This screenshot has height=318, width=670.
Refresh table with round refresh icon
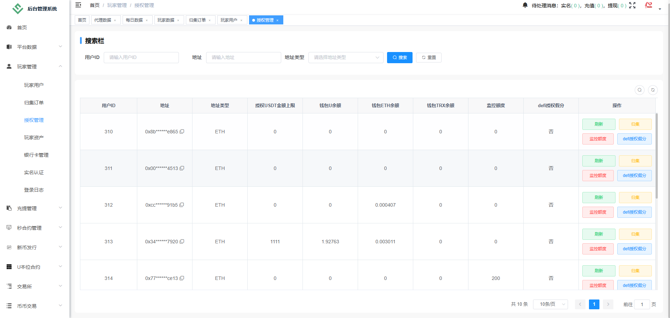click(x=653, y=90)
